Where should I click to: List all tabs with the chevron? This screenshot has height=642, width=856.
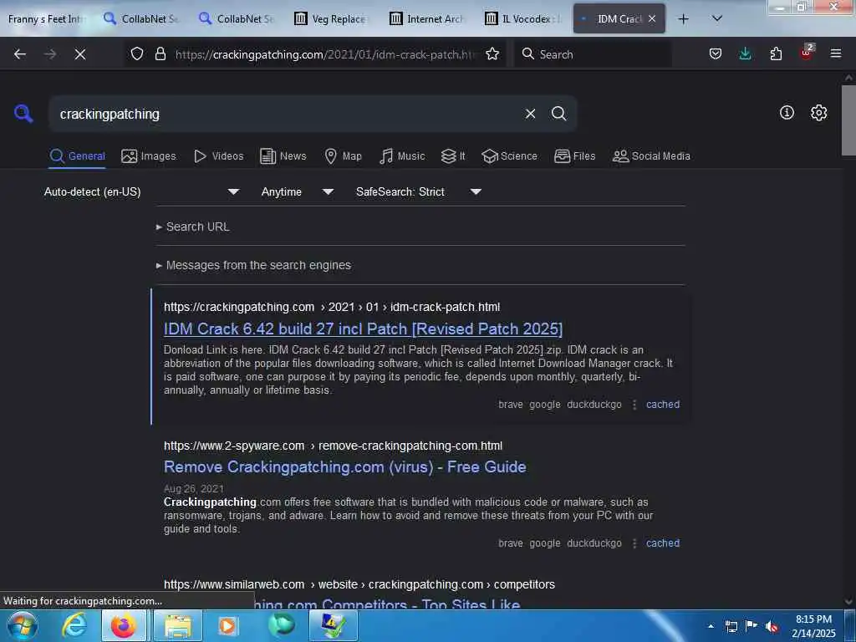717,18
